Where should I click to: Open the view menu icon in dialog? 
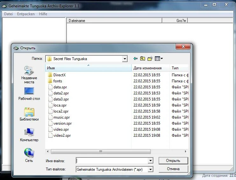(159, 59)
